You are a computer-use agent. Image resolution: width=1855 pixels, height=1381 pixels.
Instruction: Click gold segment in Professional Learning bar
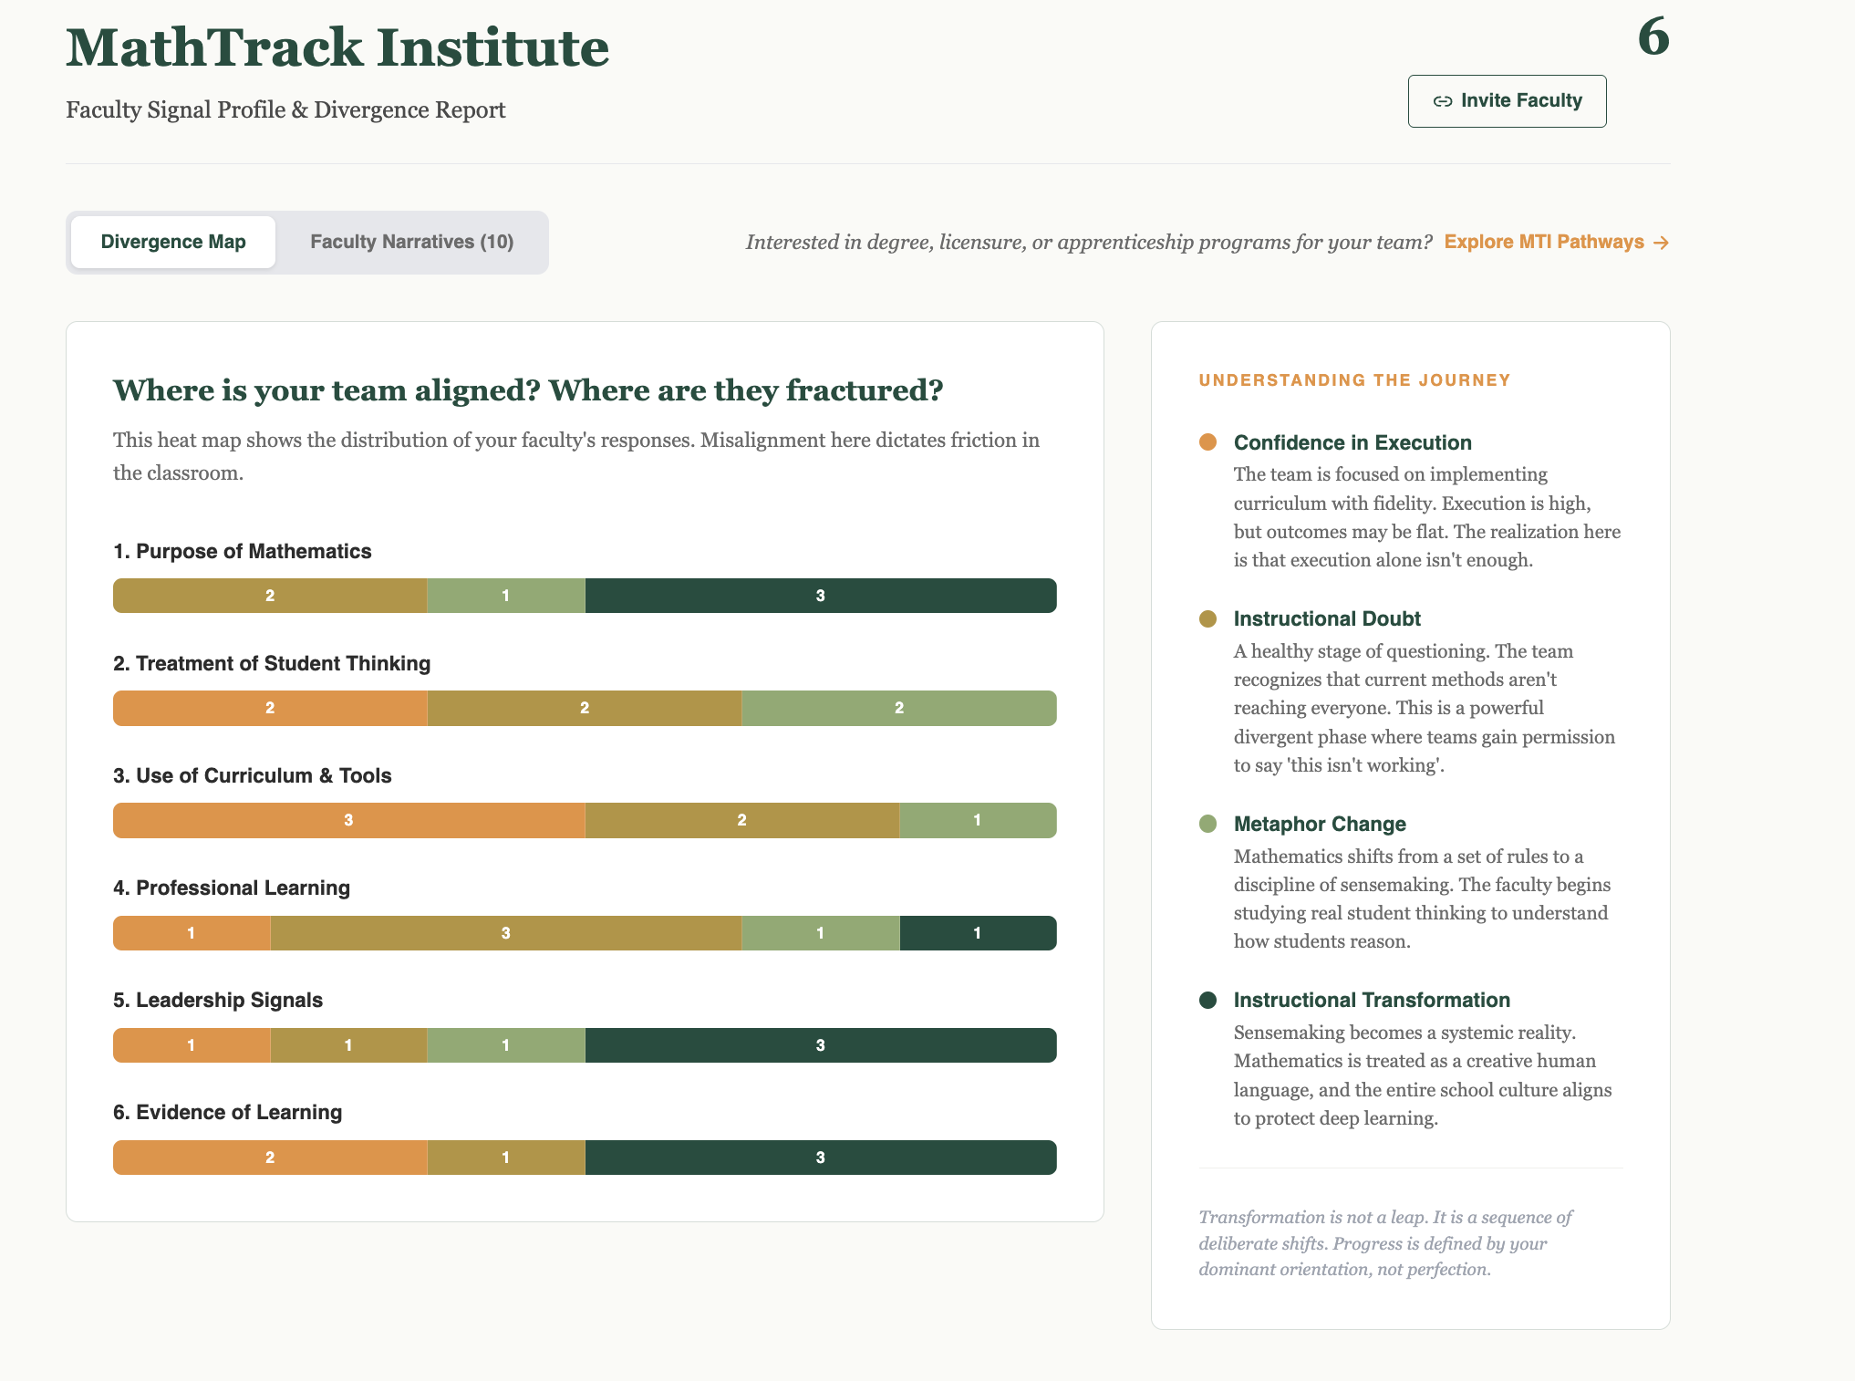(505, 933)
